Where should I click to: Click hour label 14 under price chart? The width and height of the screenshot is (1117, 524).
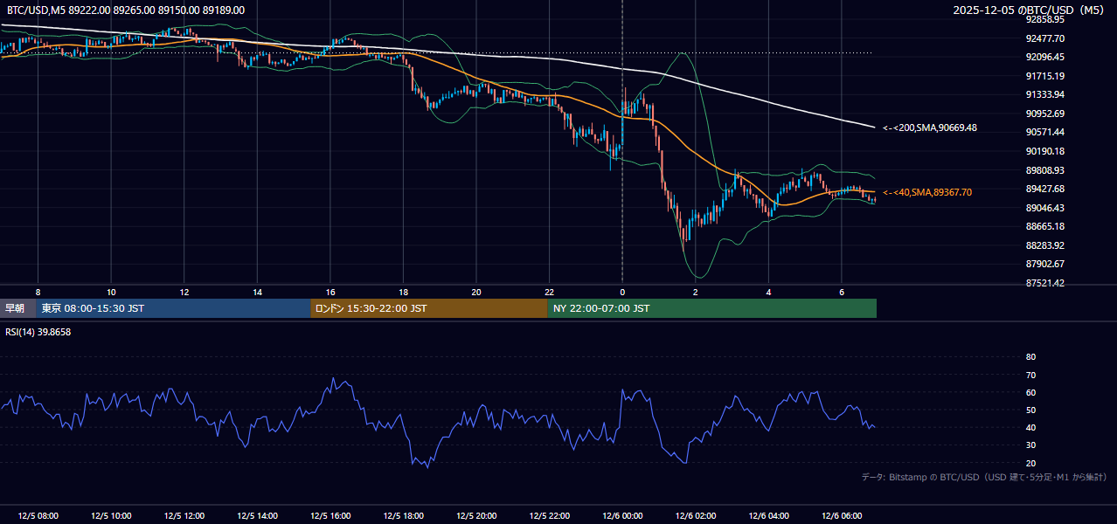(257, 292)
